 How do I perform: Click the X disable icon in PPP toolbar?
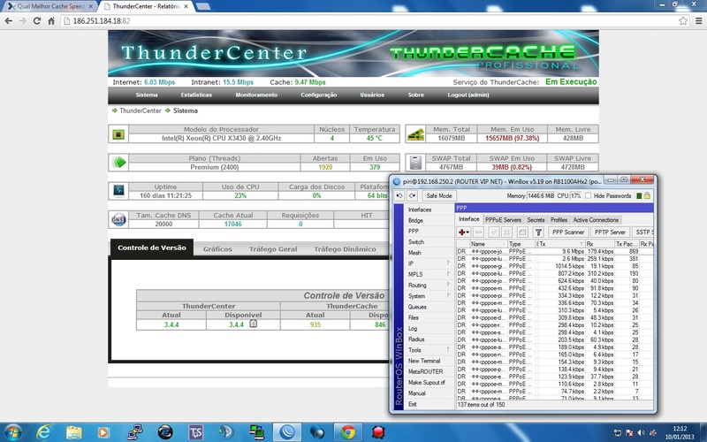click(506, 232)
